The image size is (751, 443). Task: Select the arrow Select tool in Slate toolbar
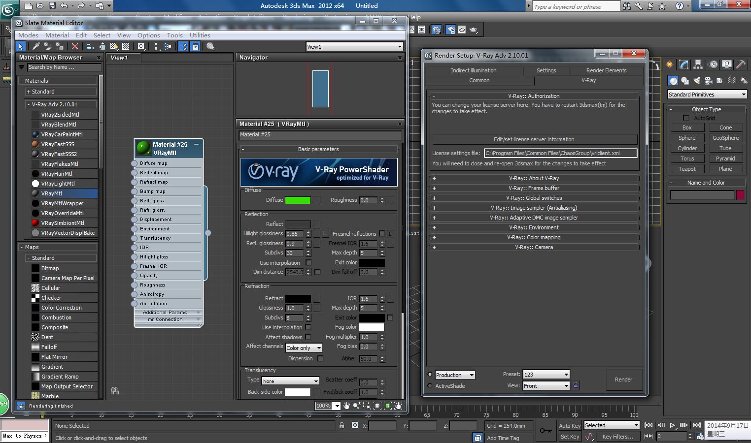click(21, 46)
